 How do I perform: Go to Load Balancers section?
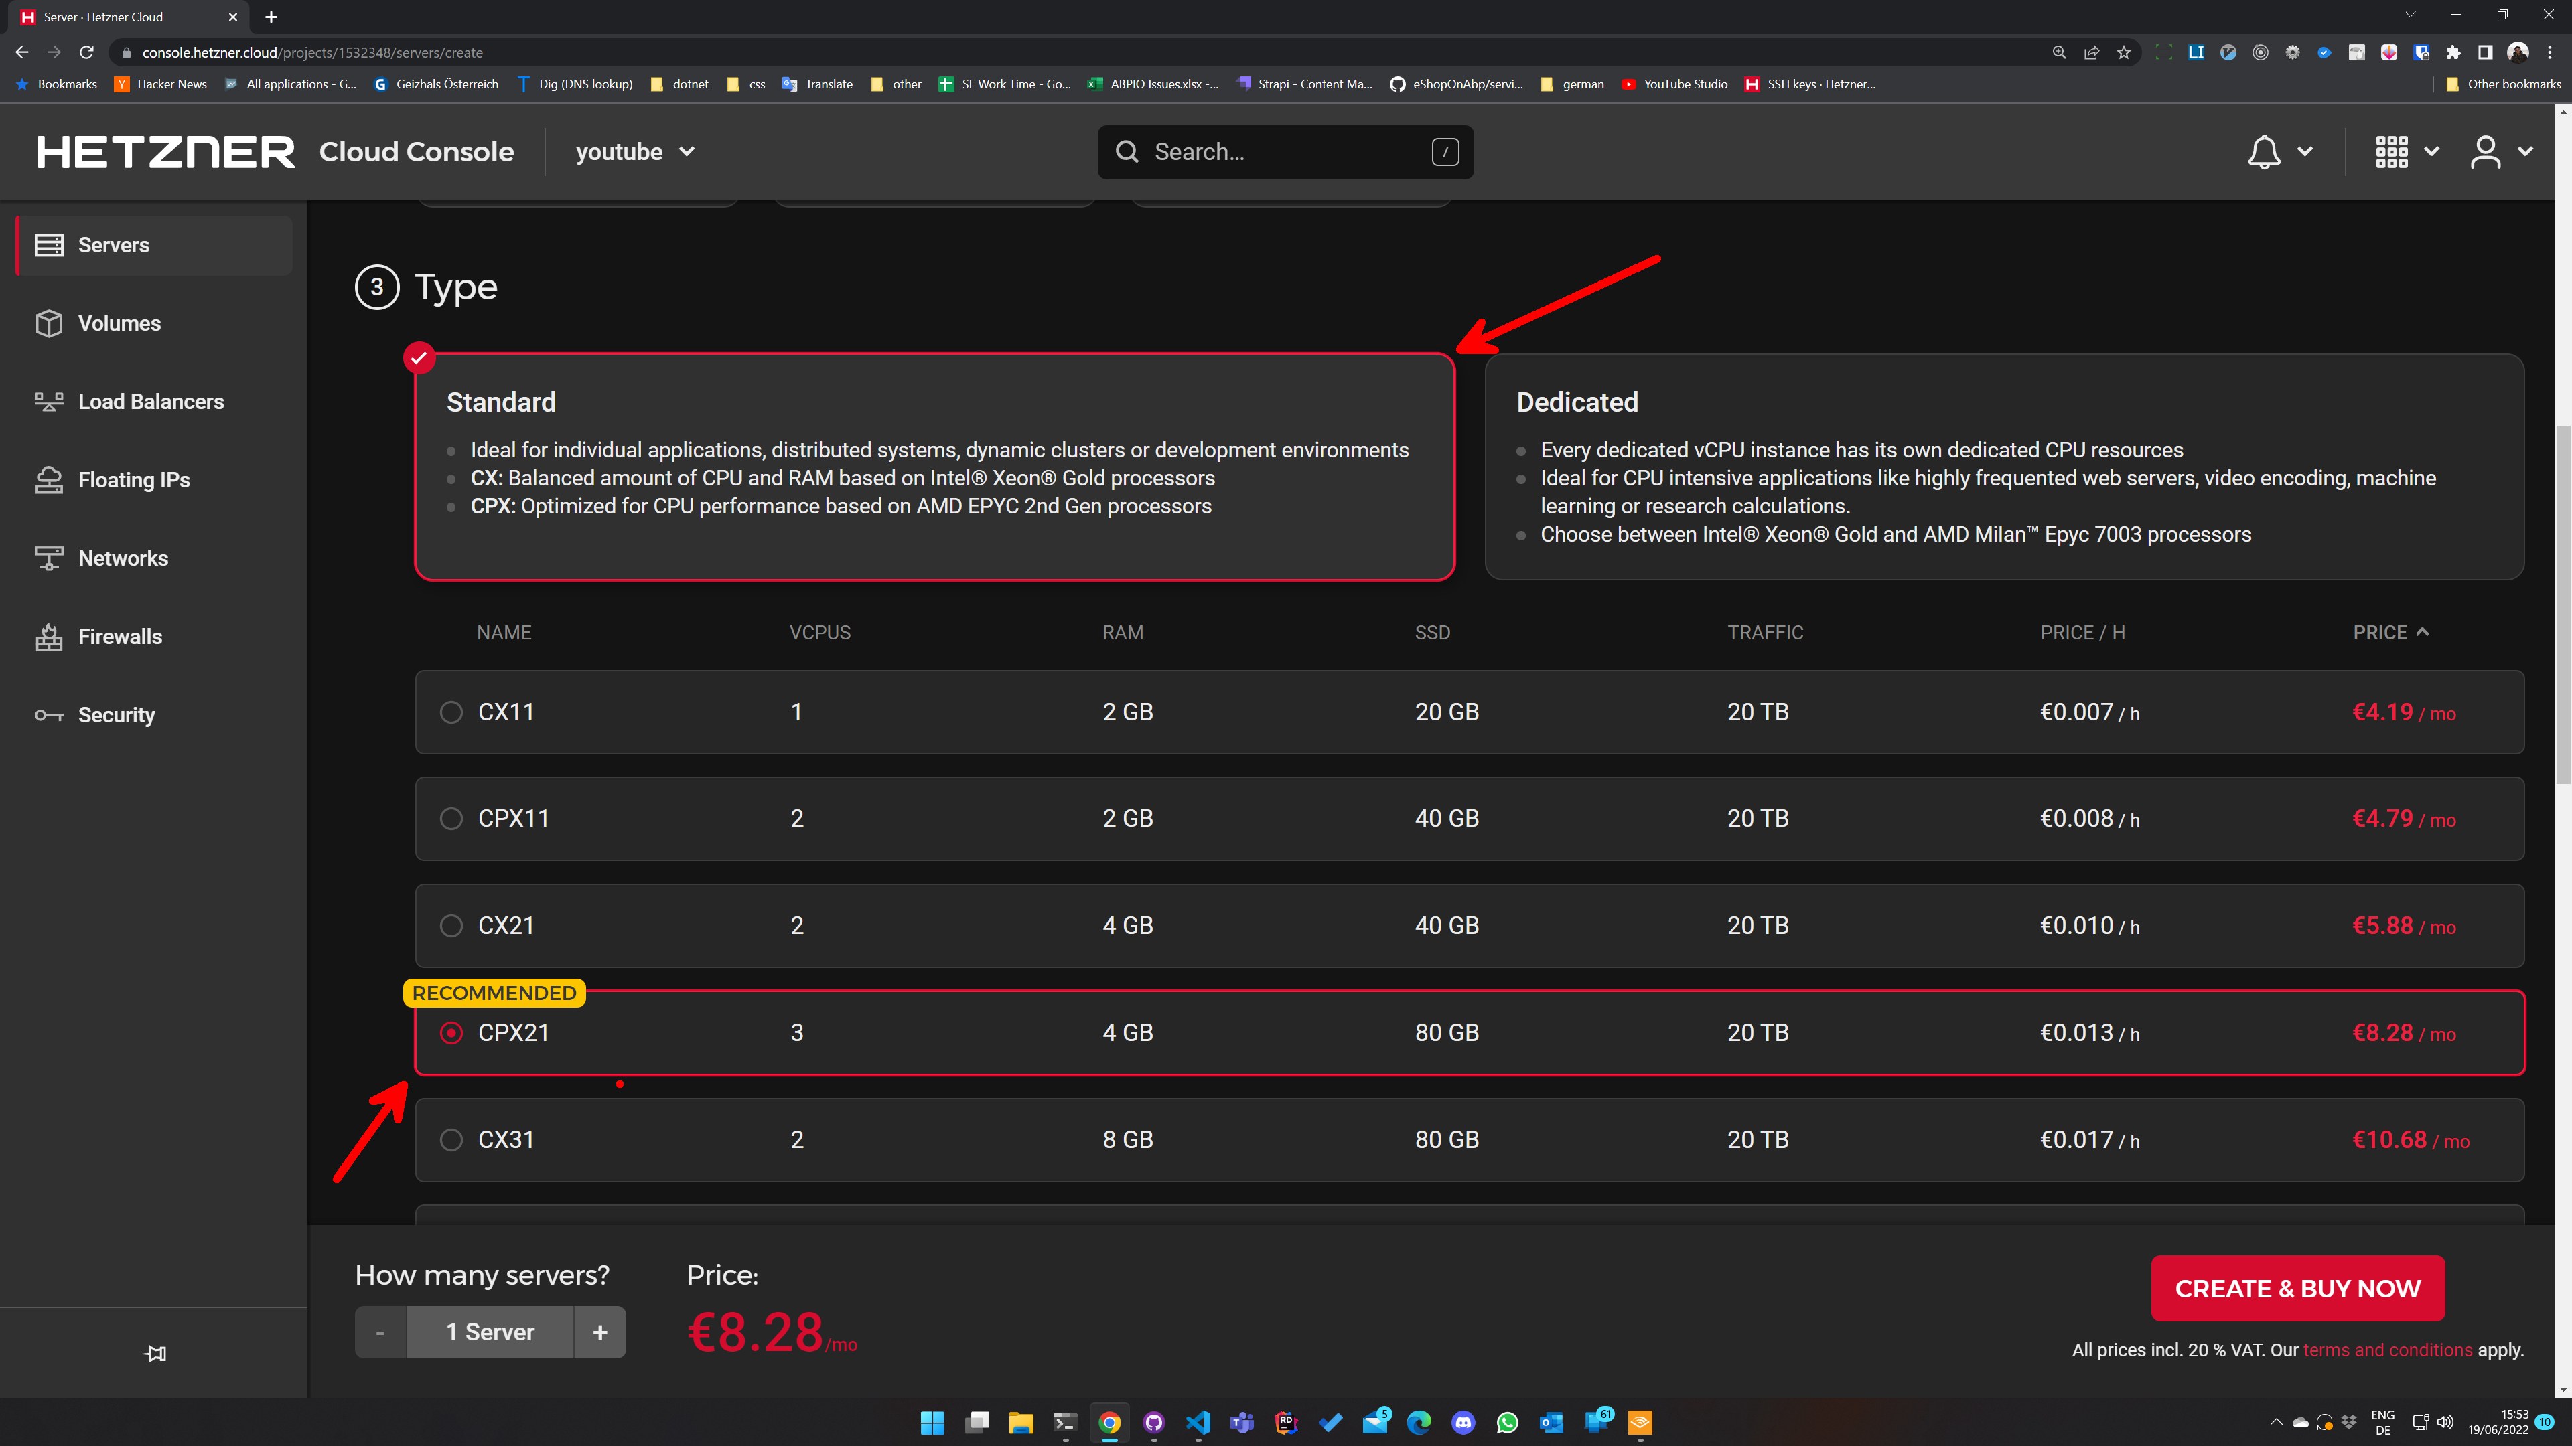[151, 401]
